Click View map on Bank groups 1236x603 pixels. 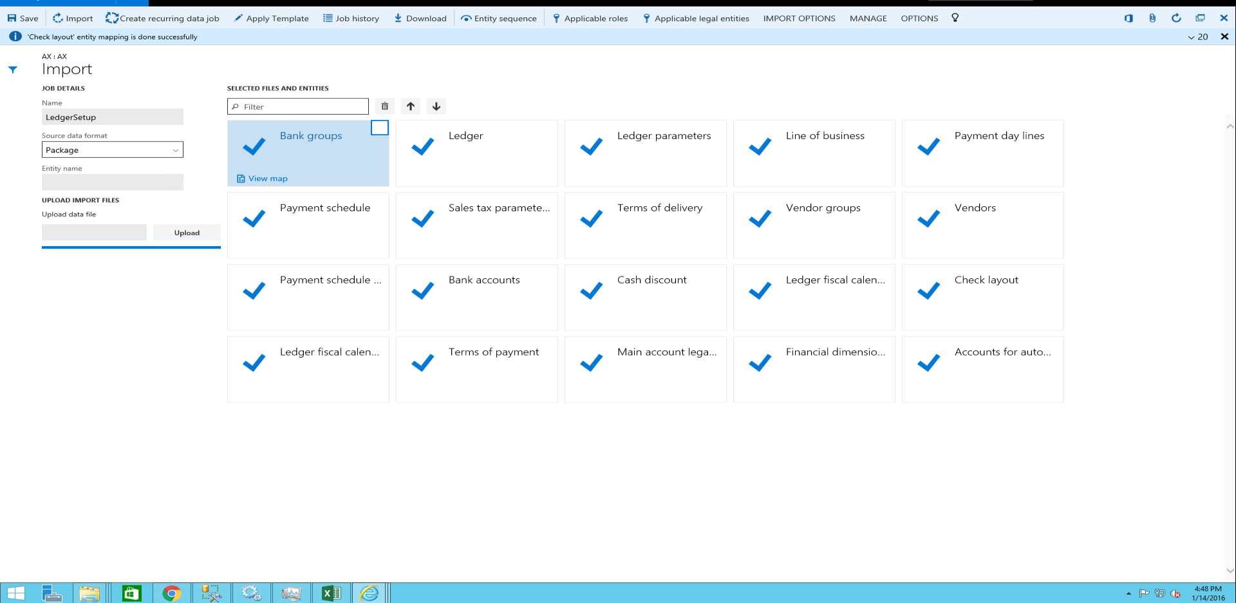pos(262,178)
